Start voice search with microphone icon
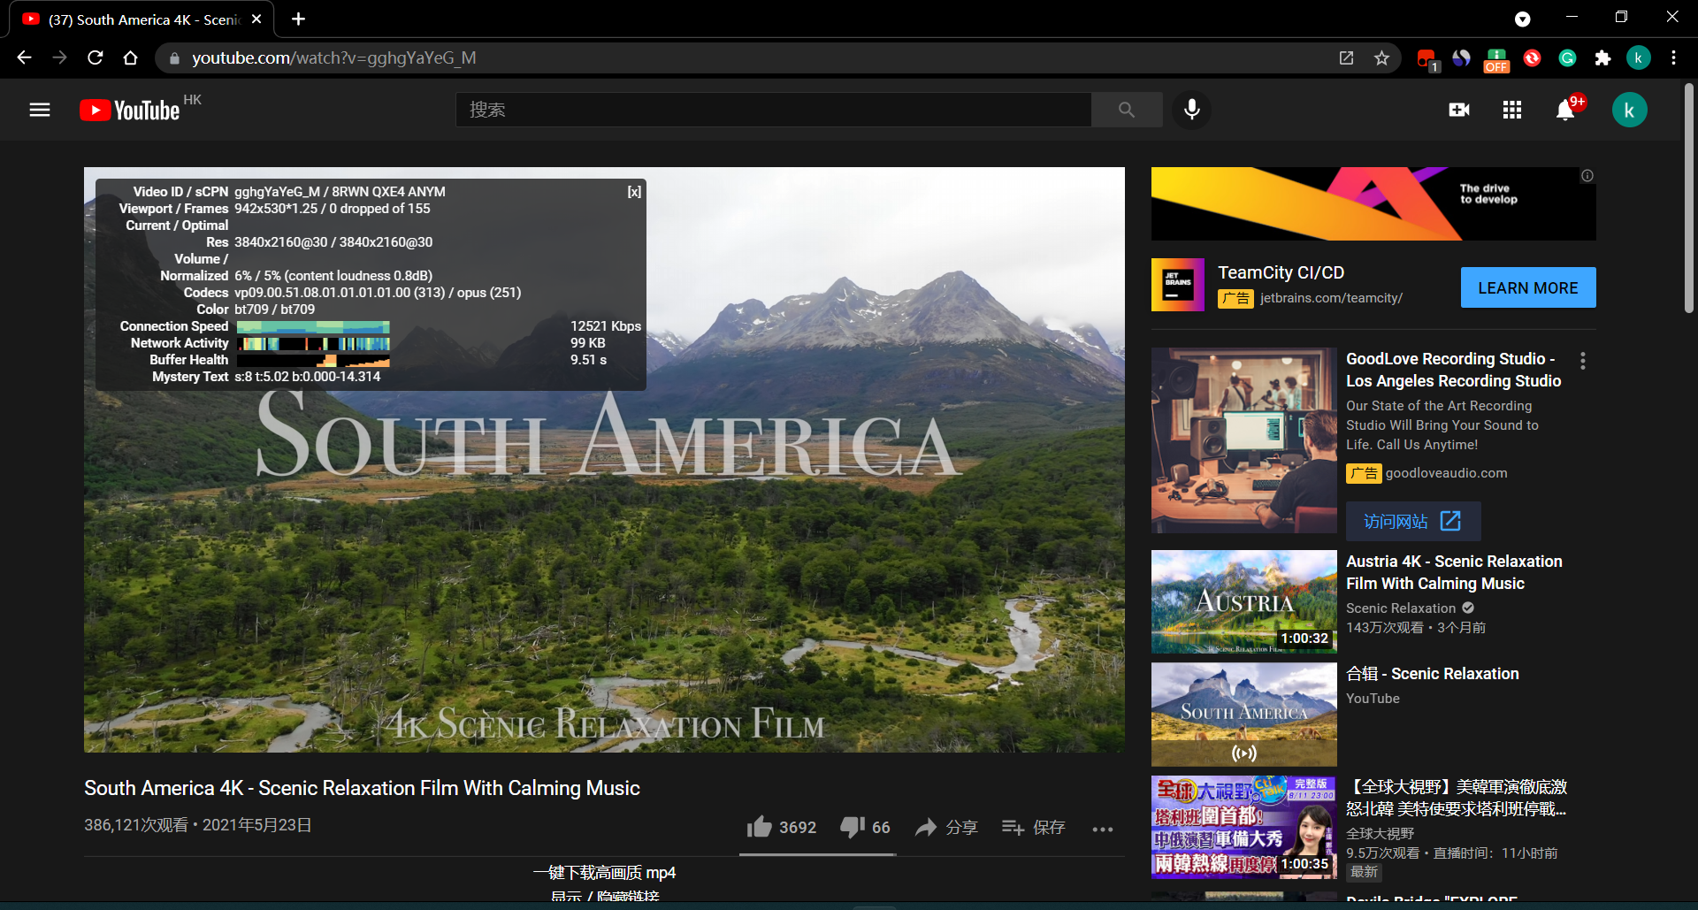 [x=1192, y=110]
